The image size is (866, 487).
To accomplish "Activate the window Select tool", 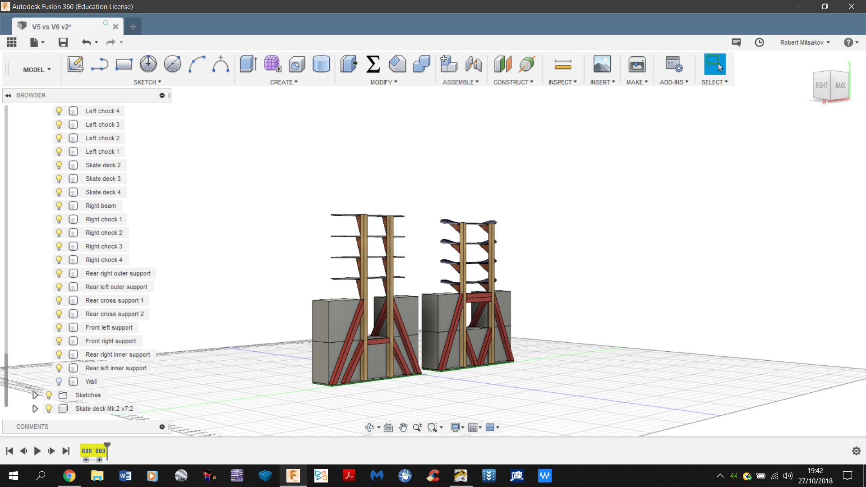I will click(x=714, y=64).
